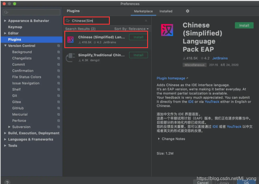
Task: Click the project-level icon beside Changelists
Action: (59, 58)
